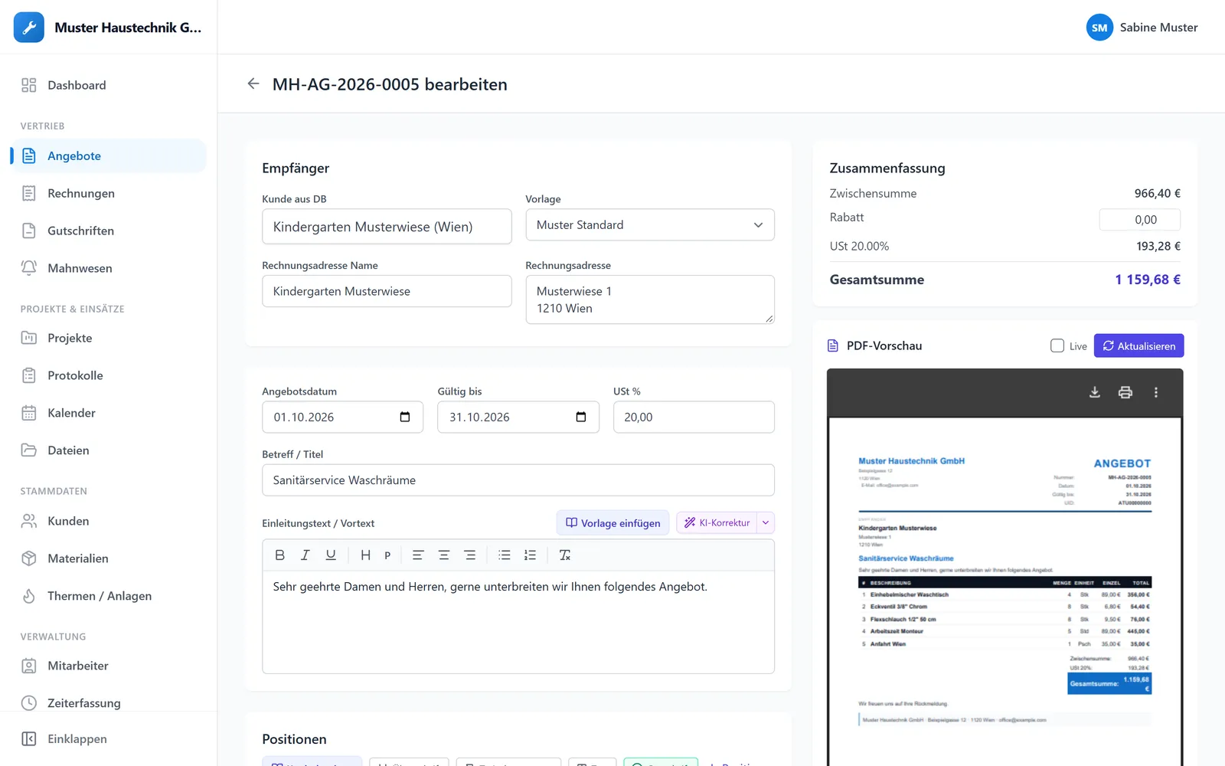Image resolution: width=1225 pixels, height=766 pixels.
Task: Open Materialien in the sidebar
Action: [x=109, y=558]
